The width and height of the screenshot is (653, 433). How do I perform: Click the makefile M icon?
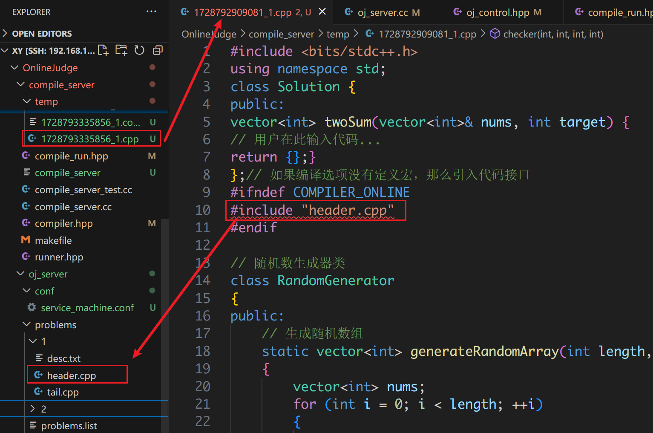pos(26,240)
